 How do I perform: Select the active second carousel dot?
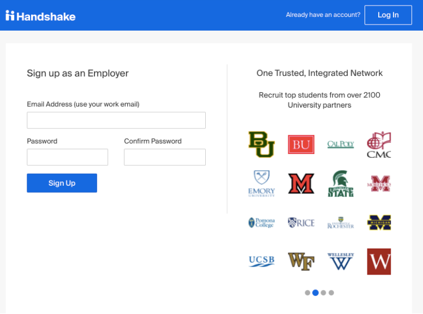315,293
